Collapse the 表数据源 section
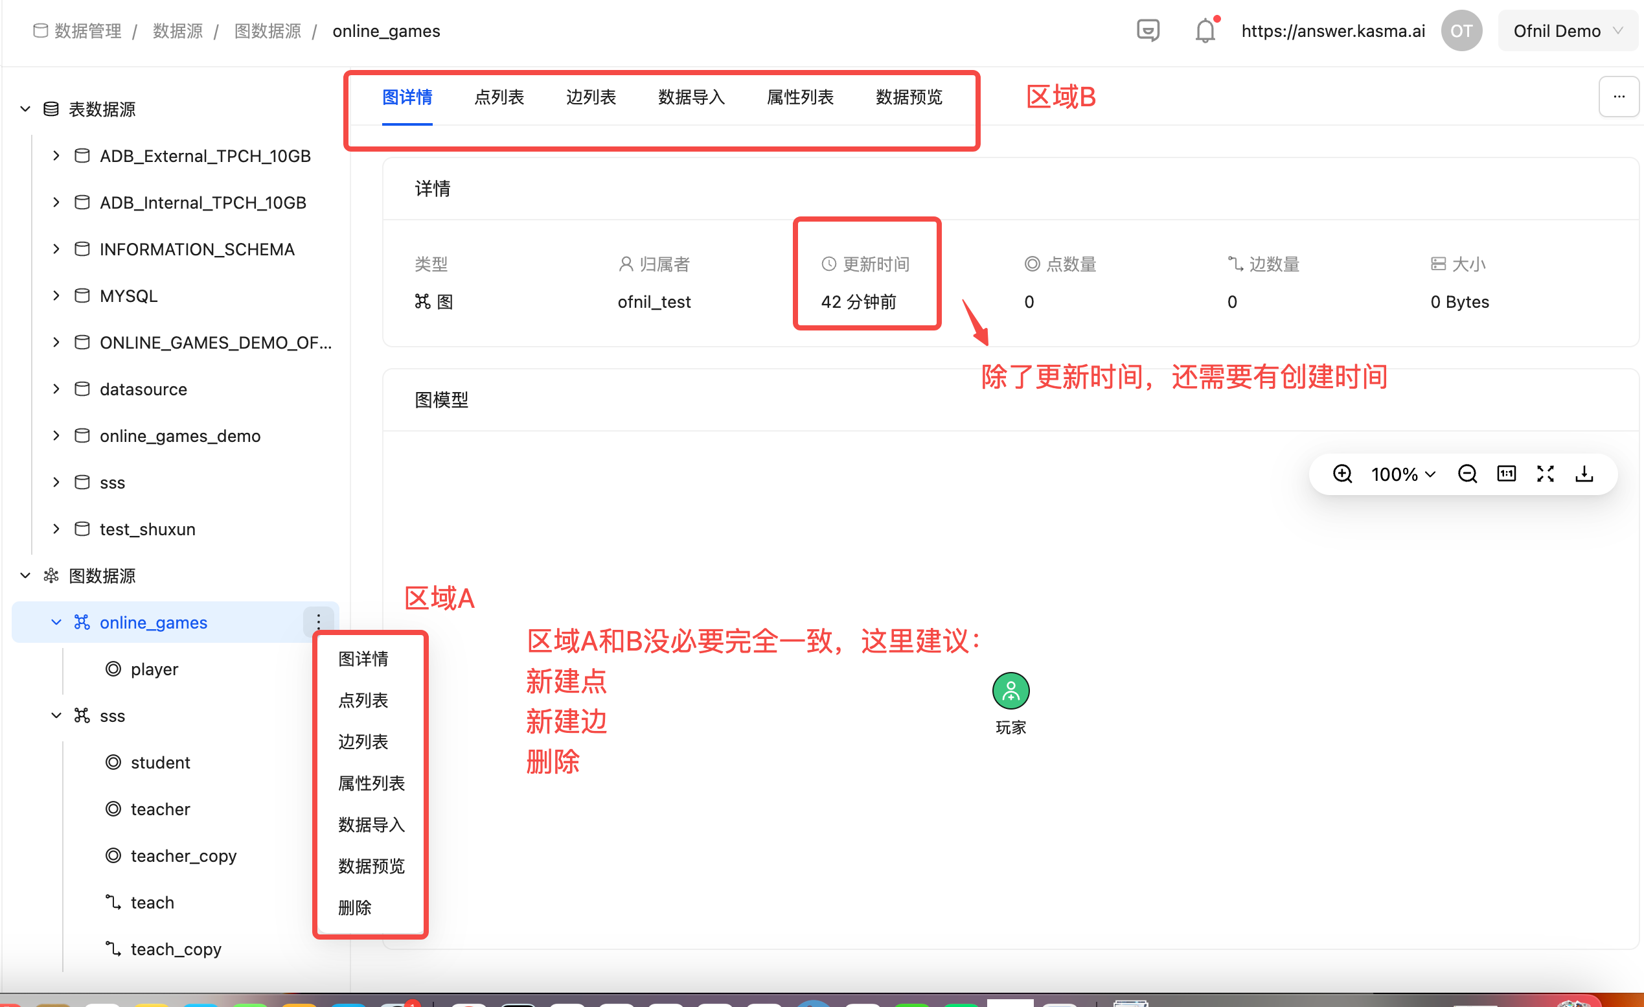The height and width of the screenshot is (1007, 1644). tap(25, 109)
